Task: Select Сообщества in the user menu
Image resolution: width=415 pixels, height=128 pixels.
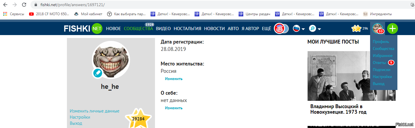Action: (383, 49)
